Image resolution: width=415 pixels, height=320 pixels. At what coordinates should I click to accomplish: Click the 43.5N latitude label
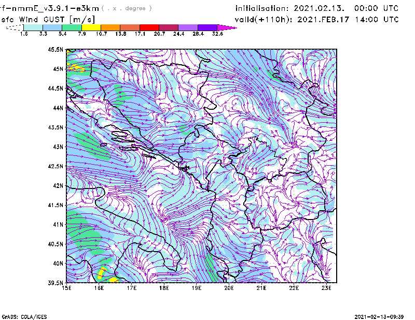pyautogui.click(x=56, y=127)
